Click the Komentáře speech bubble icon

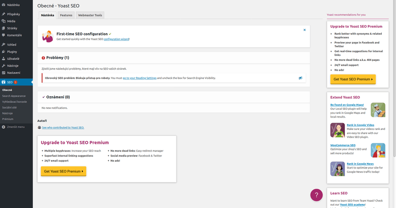tap(3, 35)
